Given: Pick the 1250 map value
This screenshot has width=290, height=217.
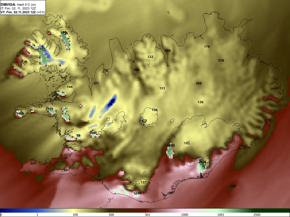Looking at the screenshot, I should coord(137,193).
